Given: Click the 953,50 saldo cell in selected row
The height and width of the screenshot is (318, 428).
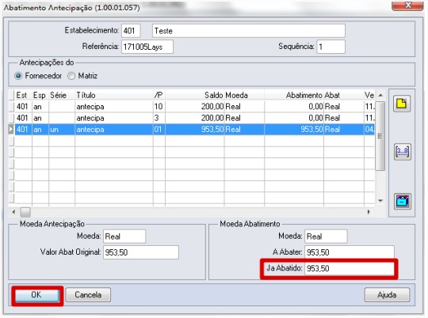Looking at the screenshot, I should pyautogui.click(x=195, y=129).
